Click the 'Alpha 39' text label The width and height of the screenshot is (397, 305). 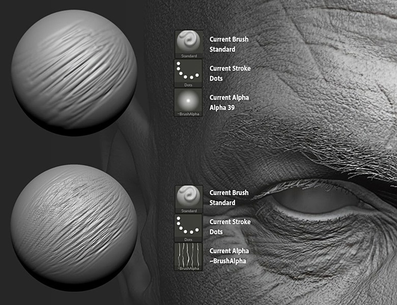tap(222, 107)
